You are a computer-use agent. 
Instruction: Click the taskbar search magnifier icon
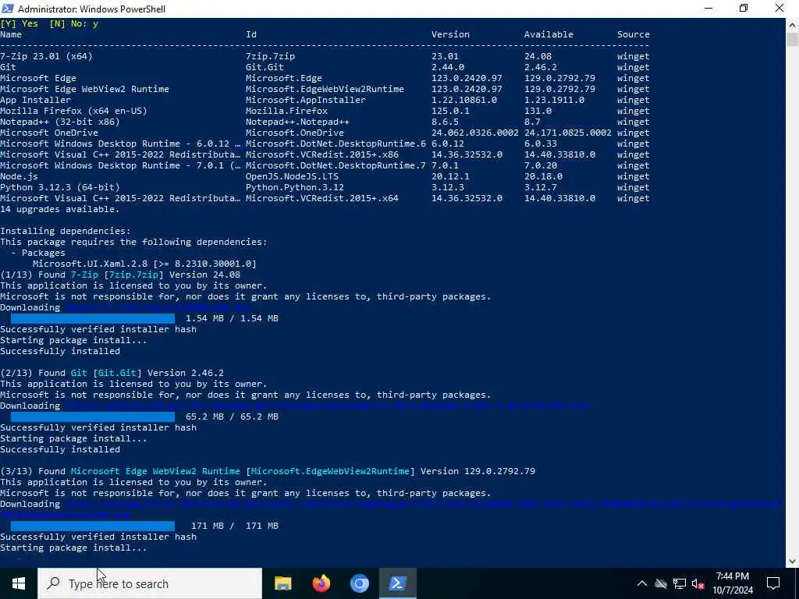pyautogui.click(x=53, y=583)
